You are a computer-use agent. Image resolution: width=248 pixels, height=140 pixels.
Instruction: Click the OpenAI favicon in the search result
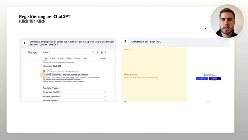click(44, 71)
